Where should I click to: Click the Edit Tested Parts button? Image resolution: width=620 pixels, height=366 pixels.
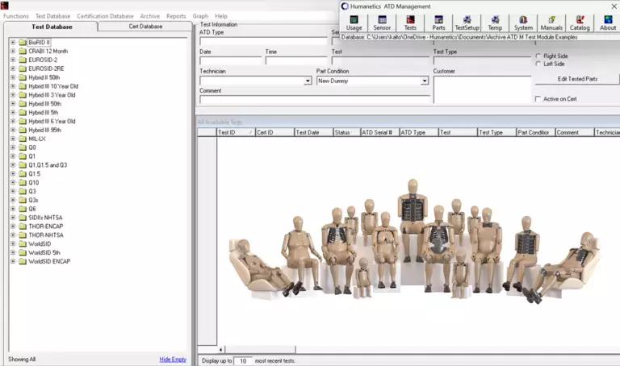(x=577, y=79)
